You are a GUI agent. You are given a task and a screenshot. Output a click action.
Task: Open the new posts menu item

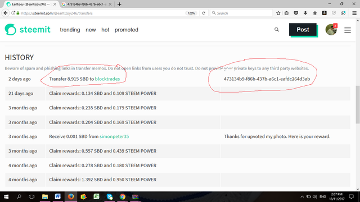[x=91, y=30]
